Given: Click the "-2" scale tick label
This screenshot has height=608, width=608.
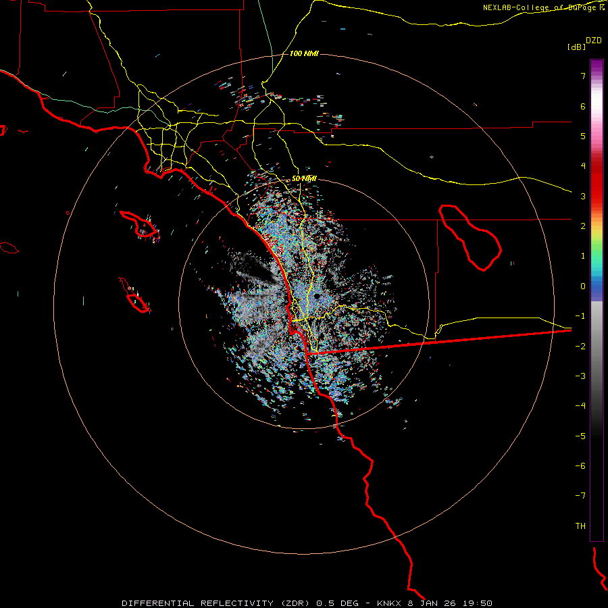Looking at the screenshot, I should pos(580,347).
